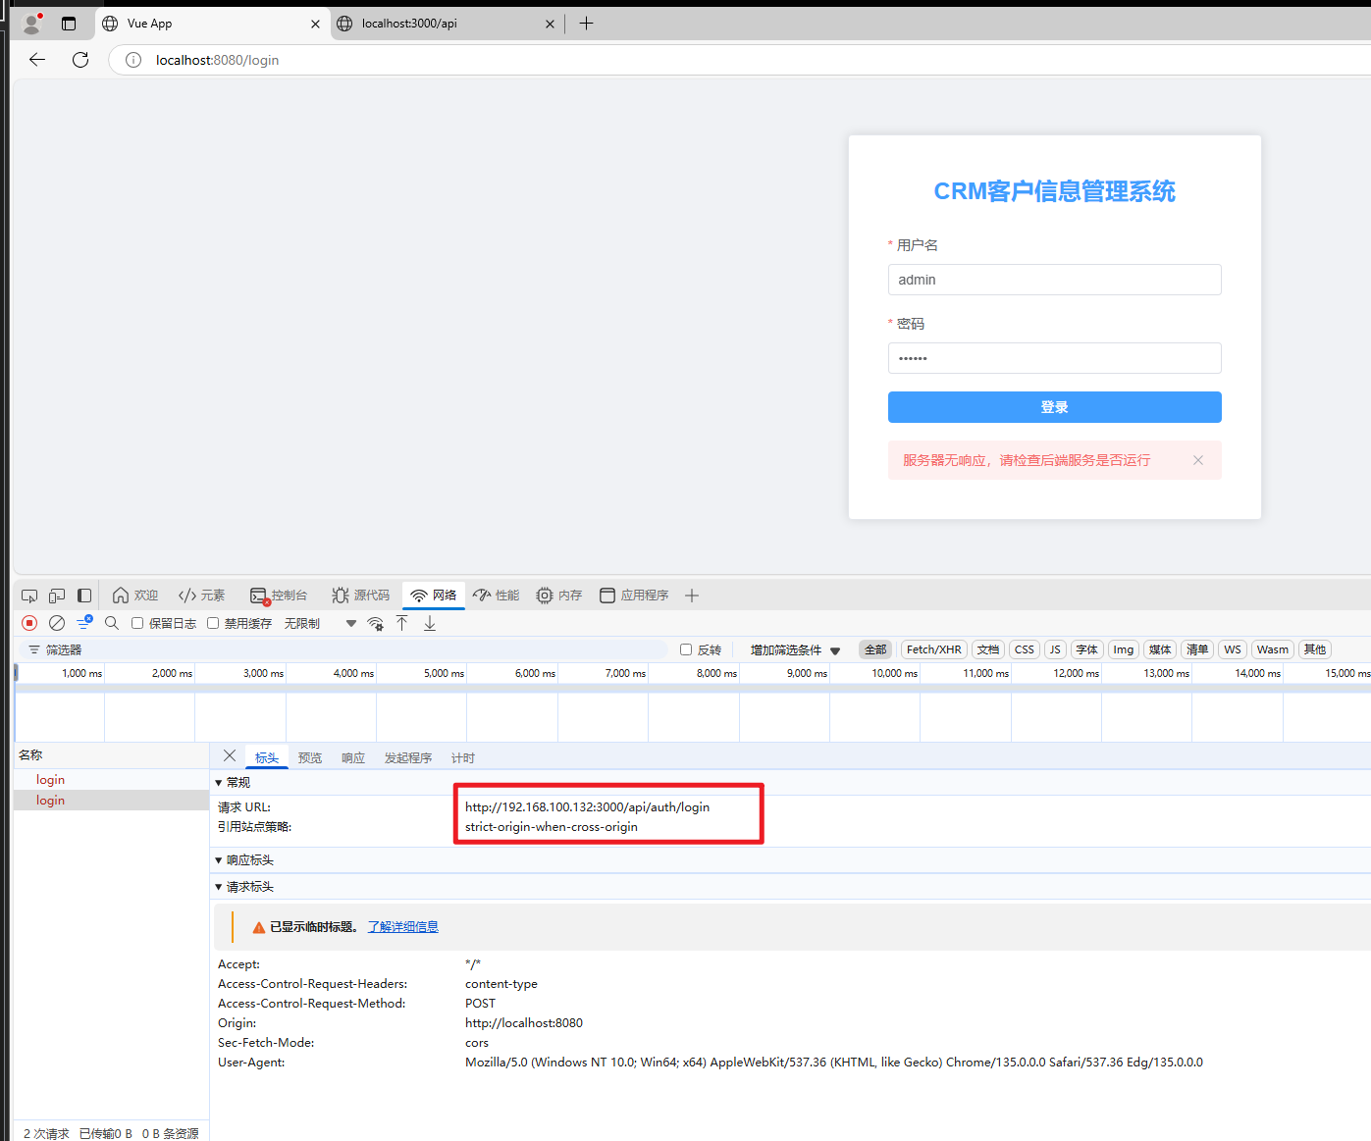Import HAR file upload arrow

(402, 623)
